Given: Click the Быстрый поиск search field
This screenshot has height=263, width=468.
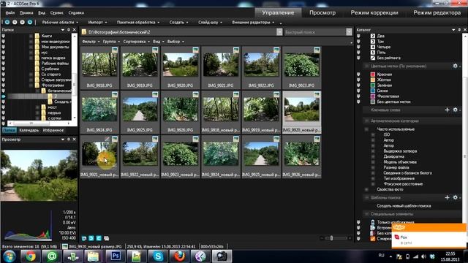Looking at the screenshot, I should click(x=315, y=32).
